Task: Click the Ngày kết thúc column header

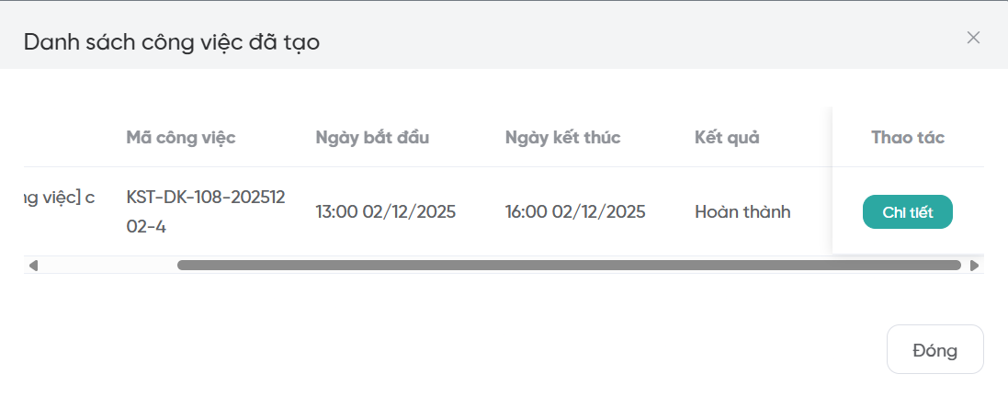Action: pos(562,138)
